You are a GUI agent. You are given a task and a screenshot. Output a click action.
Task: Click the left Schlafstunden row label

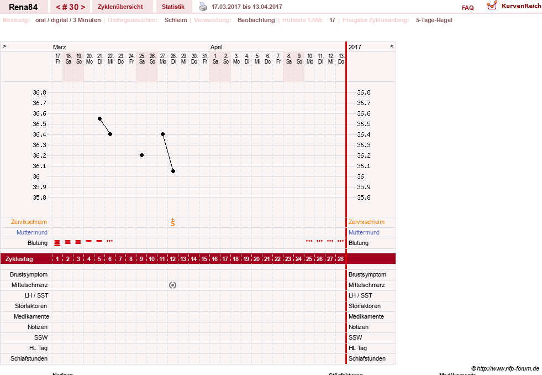pyautogui.click(x=29, y=358)
